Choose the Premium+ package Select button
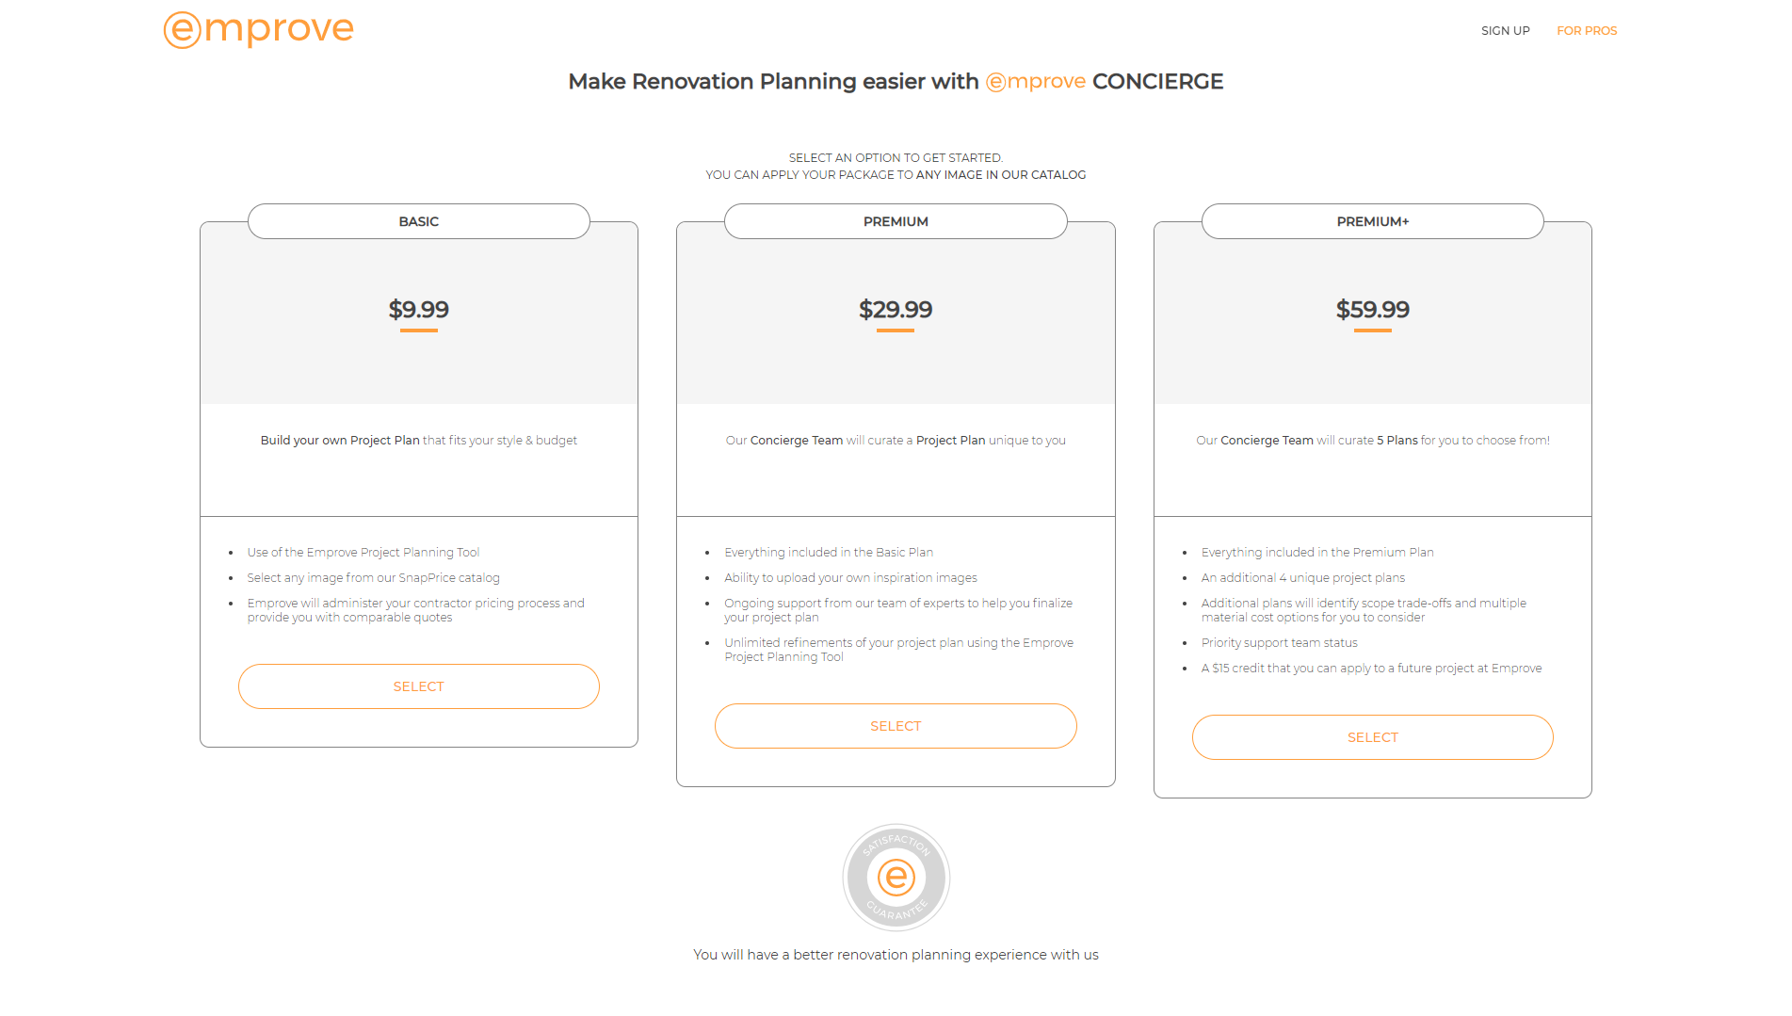1792x1016 pixels. 1372,737
